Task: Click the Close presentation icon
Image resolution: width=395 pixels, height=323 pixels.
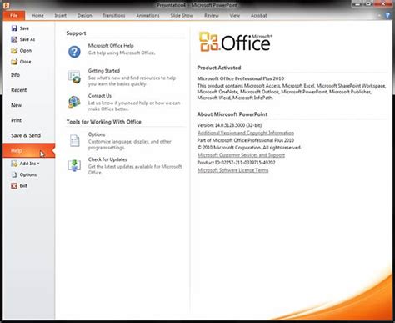Action: click(14, 62)
